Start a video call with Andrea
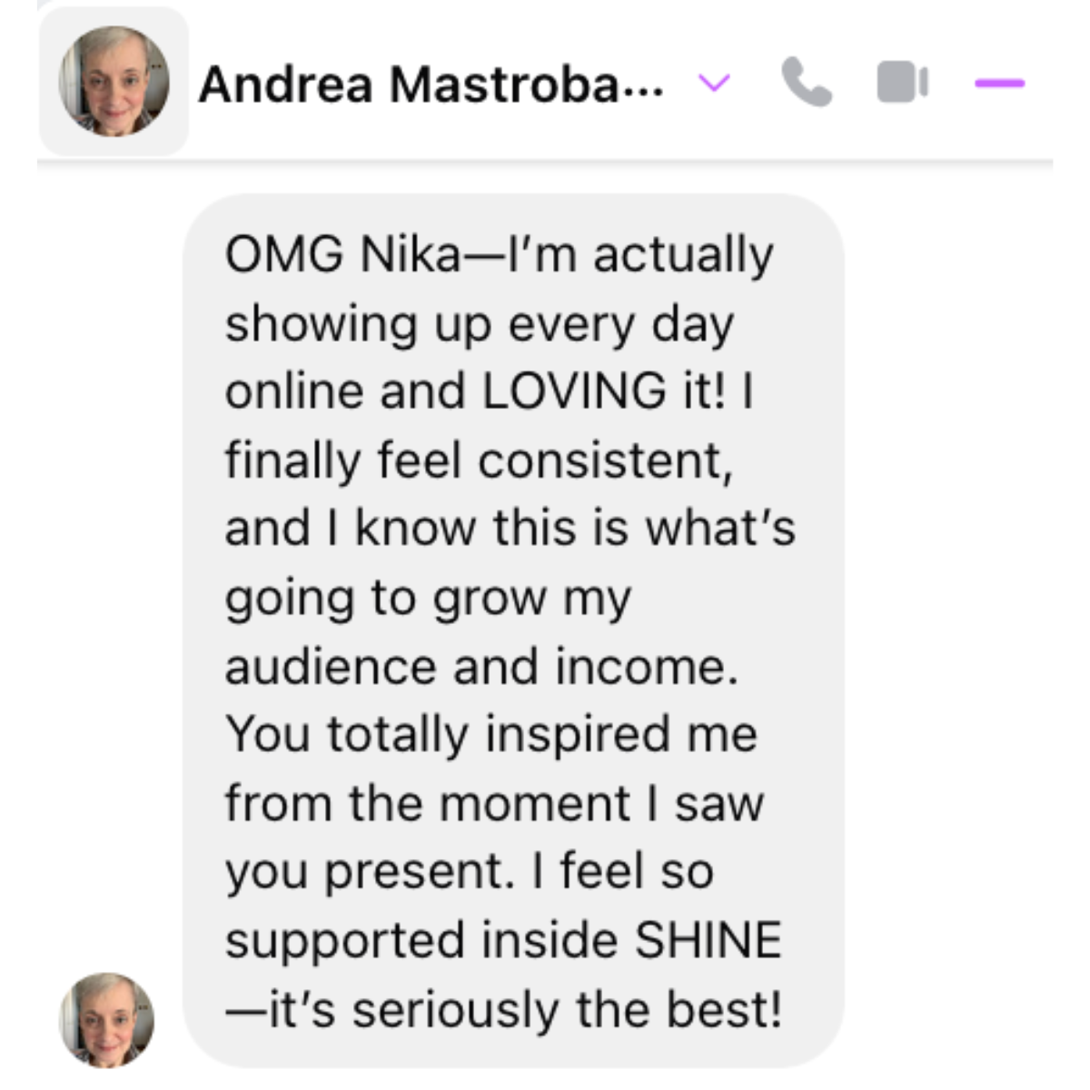The image size is (1090, 1090). pos(902,83)
